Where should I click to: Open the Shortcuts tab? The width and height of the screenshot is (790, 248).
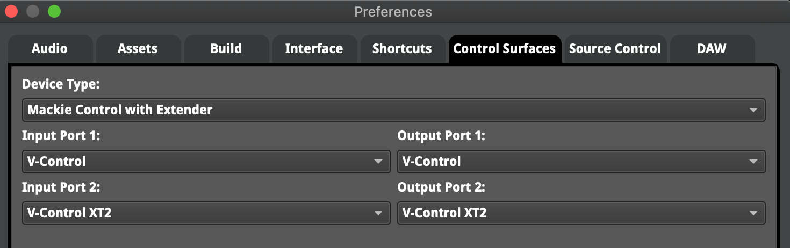click(402, 49)
